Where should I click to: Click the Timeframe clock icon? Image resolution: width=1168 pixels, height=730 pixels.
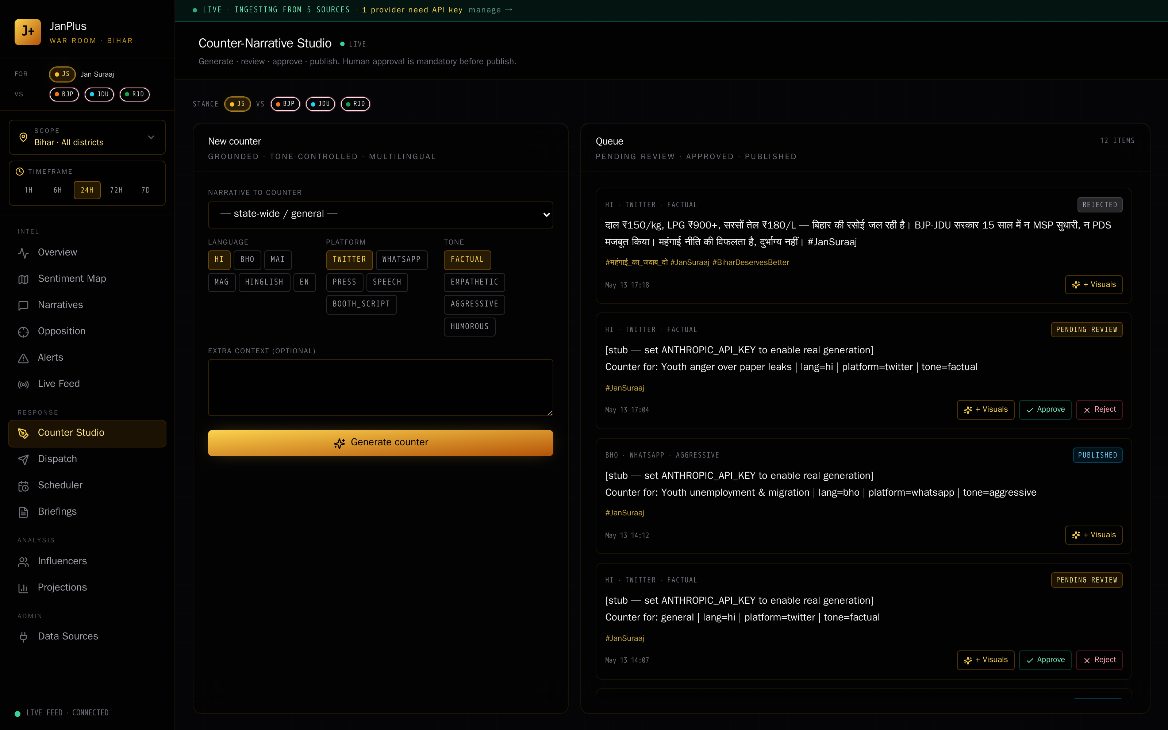click(20, 172)
